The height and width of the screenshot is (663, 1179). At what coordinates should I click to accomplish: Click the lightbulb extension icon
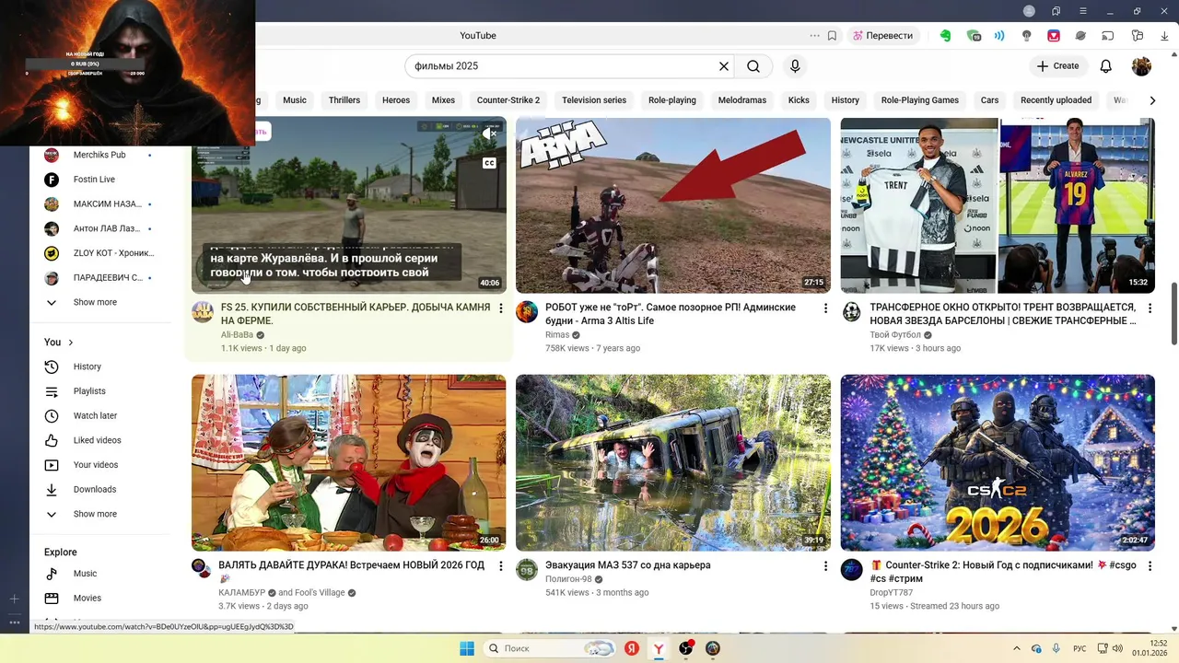(1026, 36)
